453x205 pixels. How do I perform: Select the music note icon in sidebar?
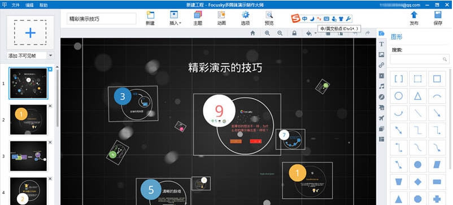(x=381, y=86)
